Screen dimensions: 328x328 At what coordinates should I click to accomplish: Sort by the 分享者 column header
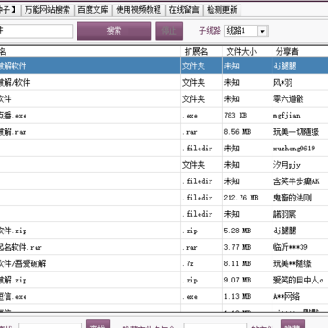(287, 52)
